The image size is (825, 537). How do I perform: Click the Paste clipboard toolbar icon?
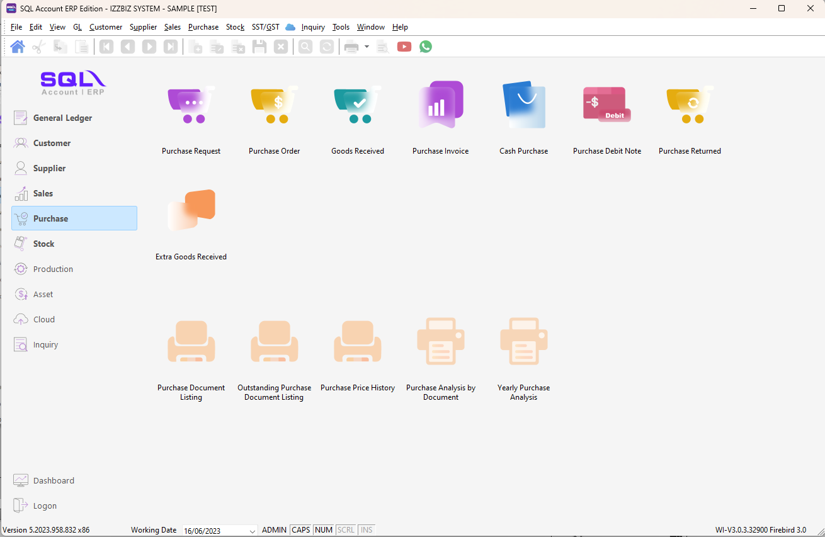coord(81,47)
